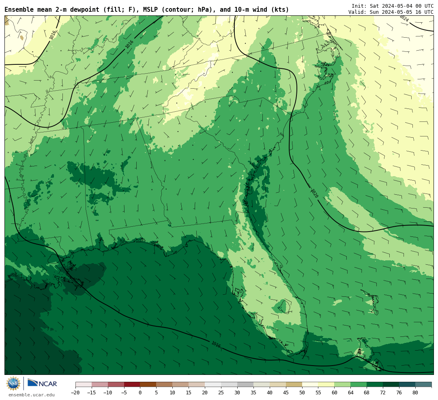The height and width of the screenshot is (400, 438).
Task: Click the NSF logo emblem
Action: 13,383
